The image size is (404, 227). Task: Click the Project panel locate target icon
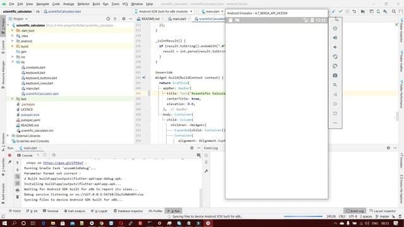pos(108,19)
